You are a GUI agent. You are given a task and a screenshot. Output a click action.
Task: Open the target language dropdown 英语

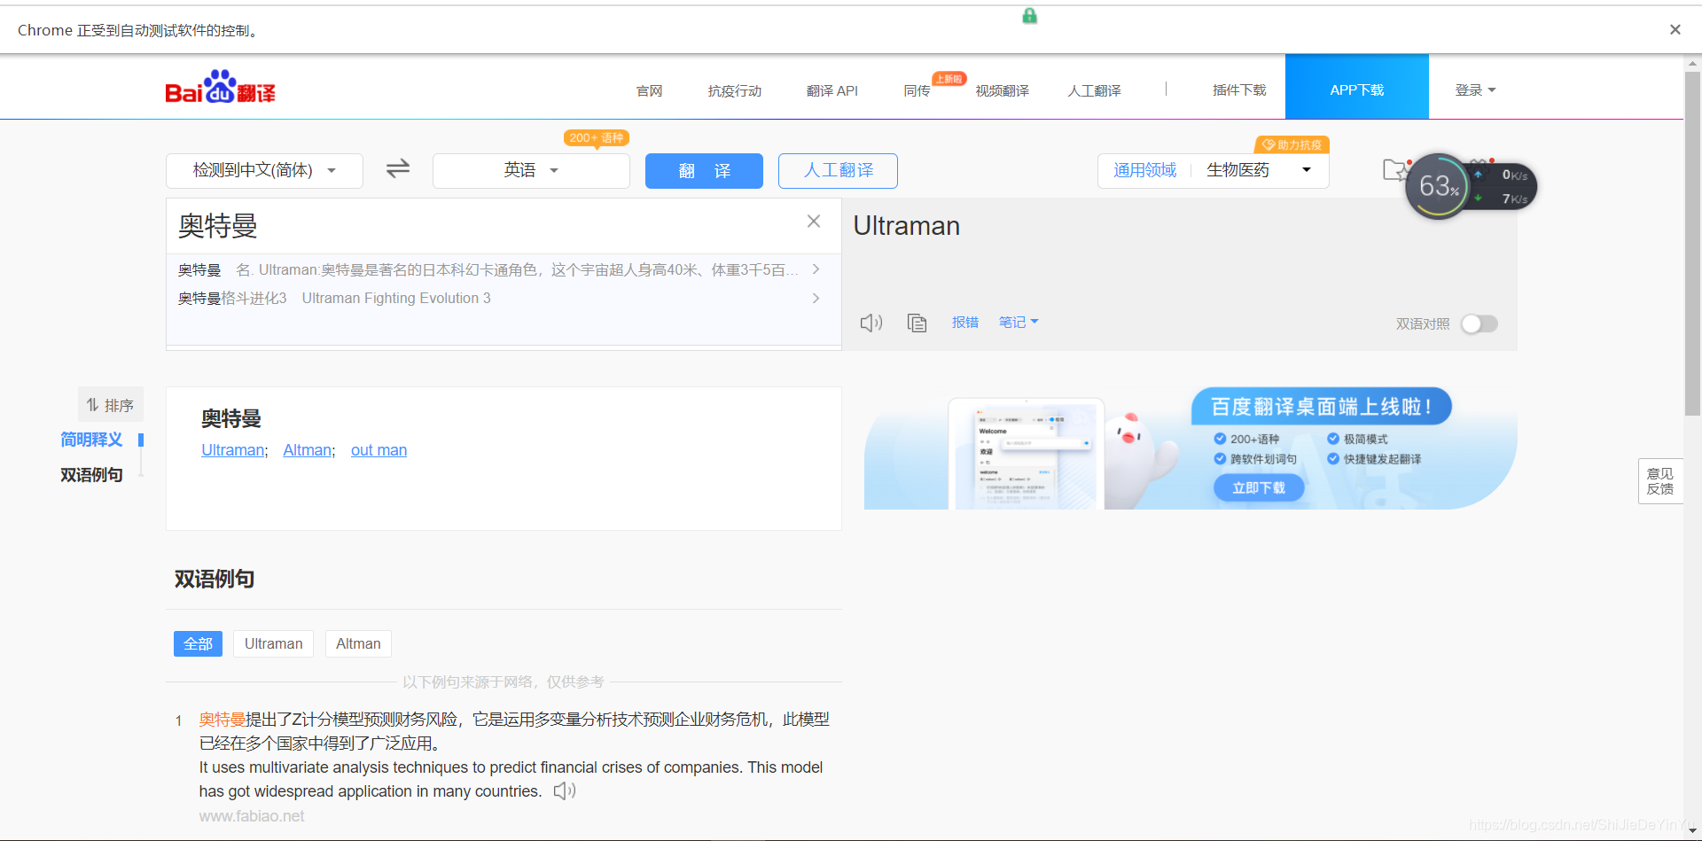531,170
